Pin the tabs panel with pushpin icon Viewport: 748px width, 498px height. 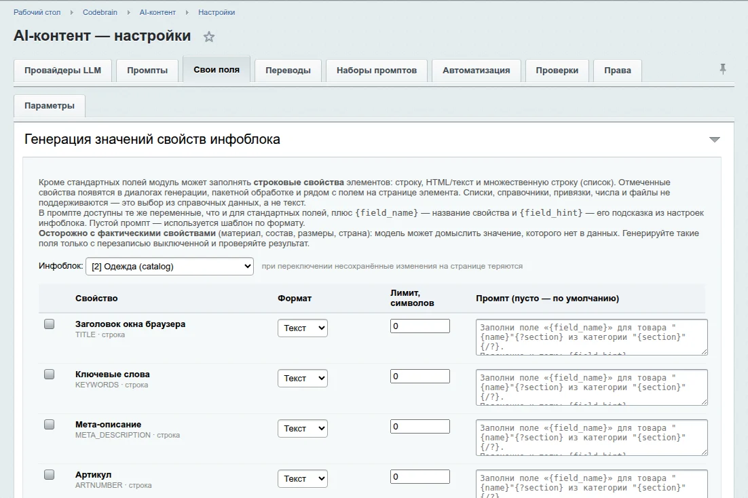coord(723,69)
